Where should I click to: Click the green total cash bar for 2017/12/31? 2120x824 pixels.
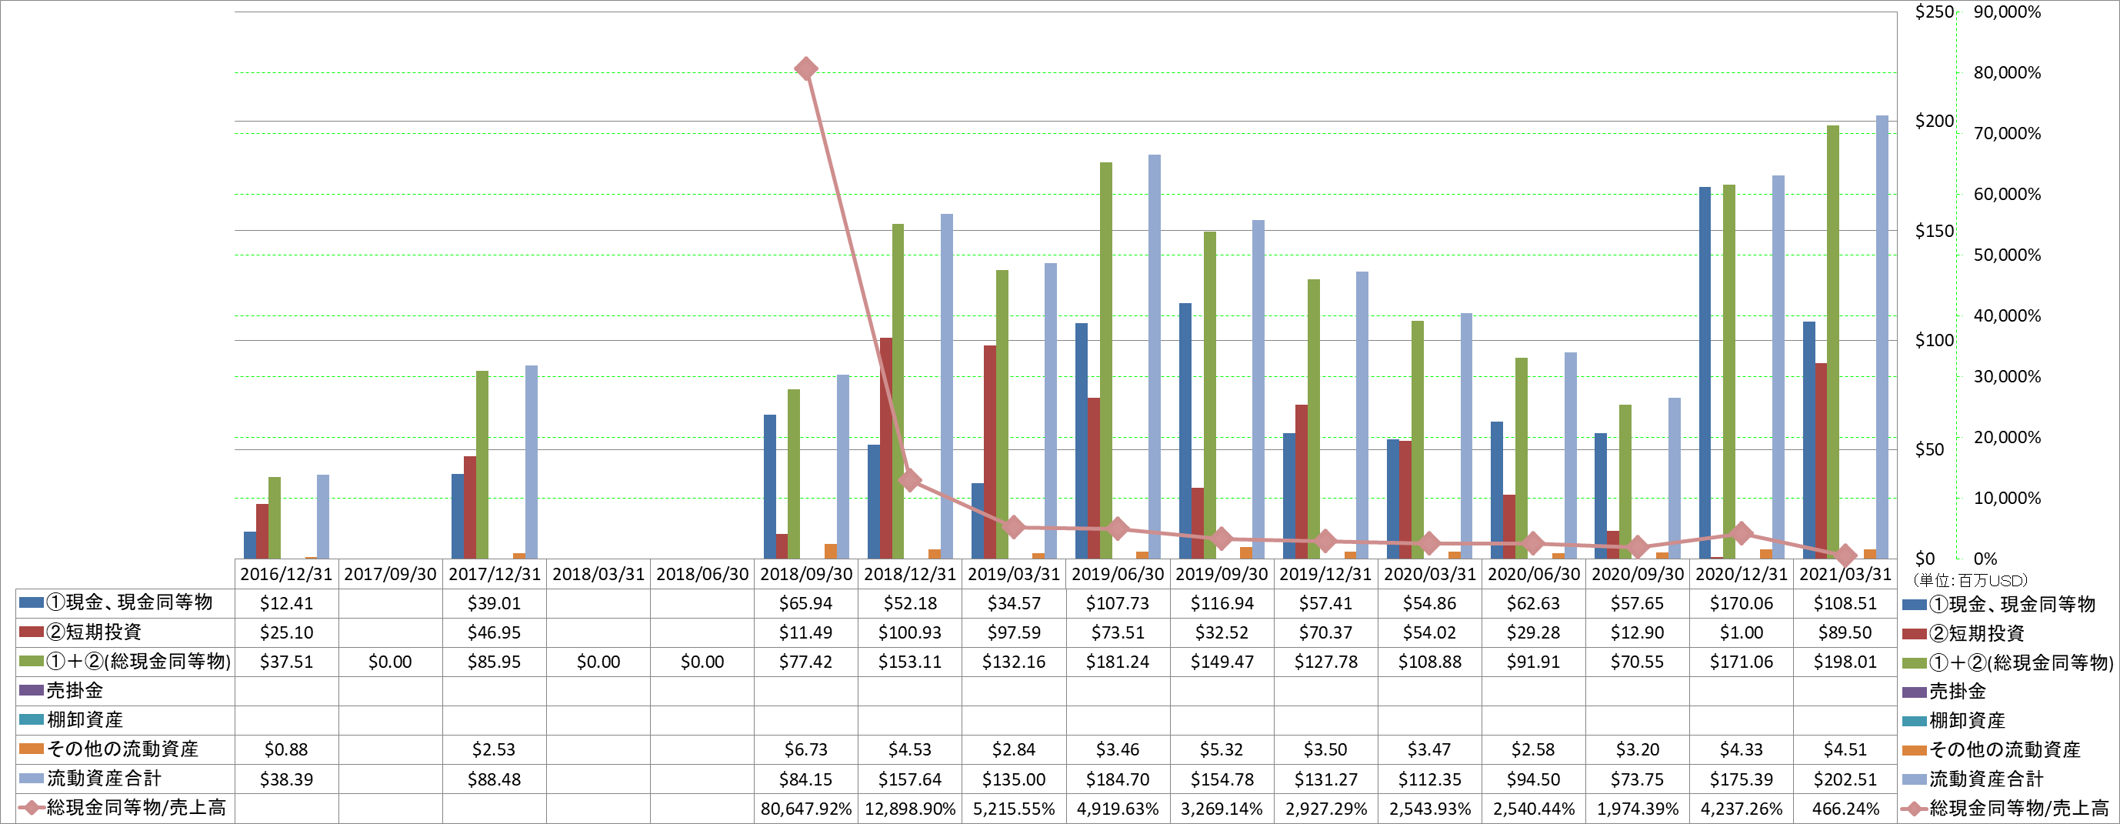pyautogui.click(x=482, y=465)
